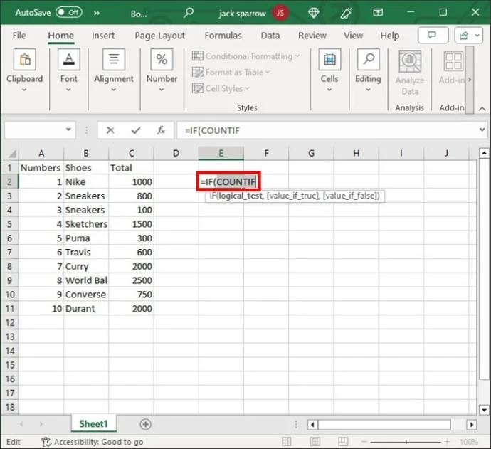Expand the Name Box dropdown
Viewport: 491px width, 449px height.
pos(69,130)
